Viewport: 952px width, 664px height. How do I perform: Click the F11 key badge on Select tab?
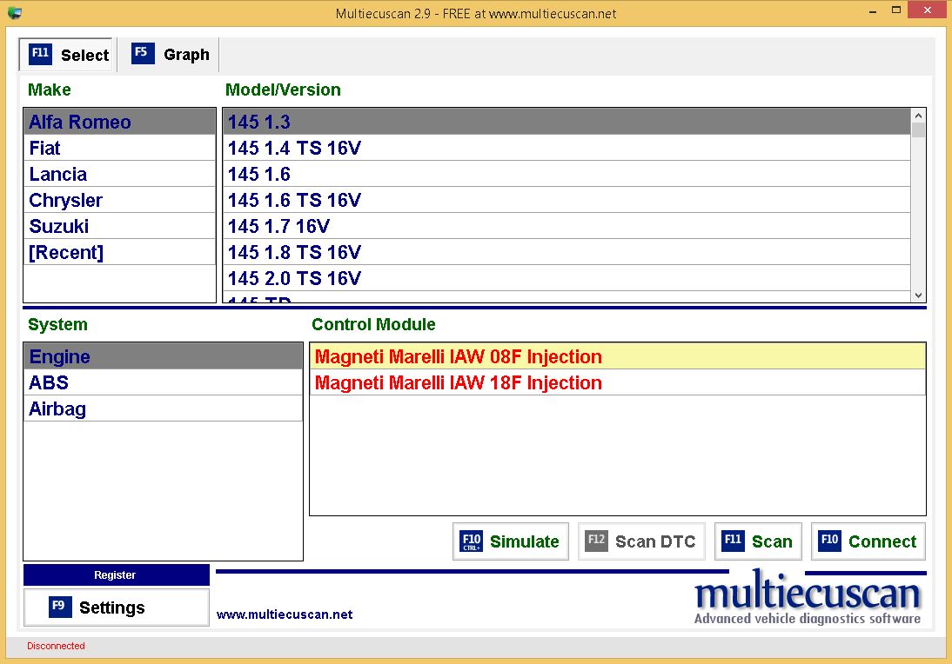pyautogui.click(x=39, y=53)
